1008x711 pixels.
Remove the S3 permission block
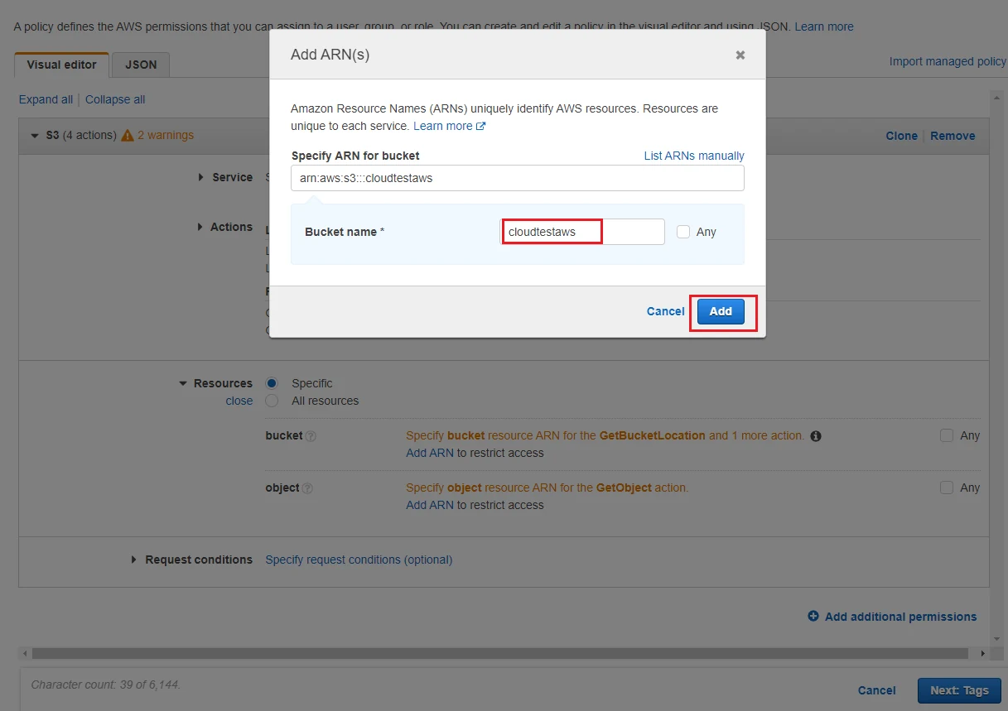(x=953, y=136)
